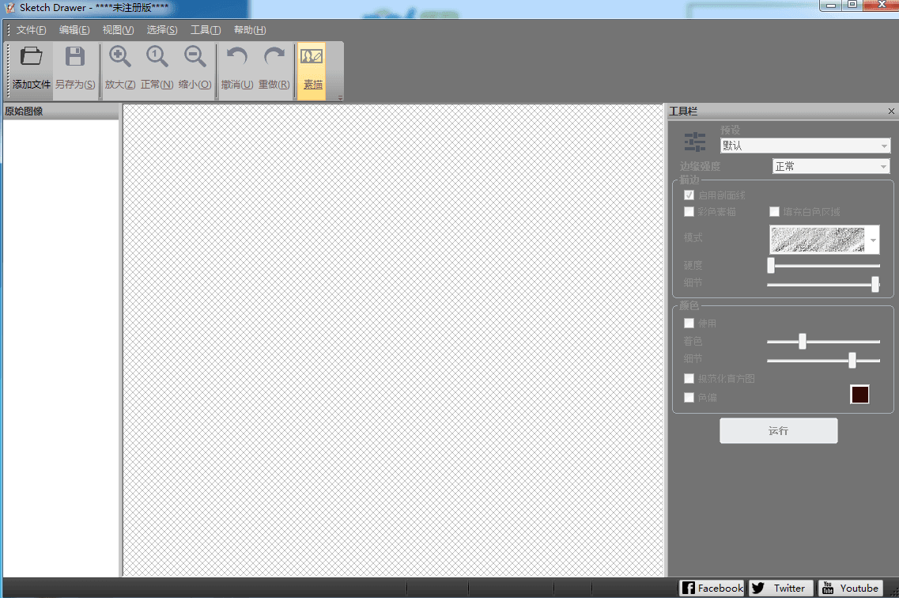Check the 色偏 checkbox
The image size is (899, 598).
[x=689, y=397]
